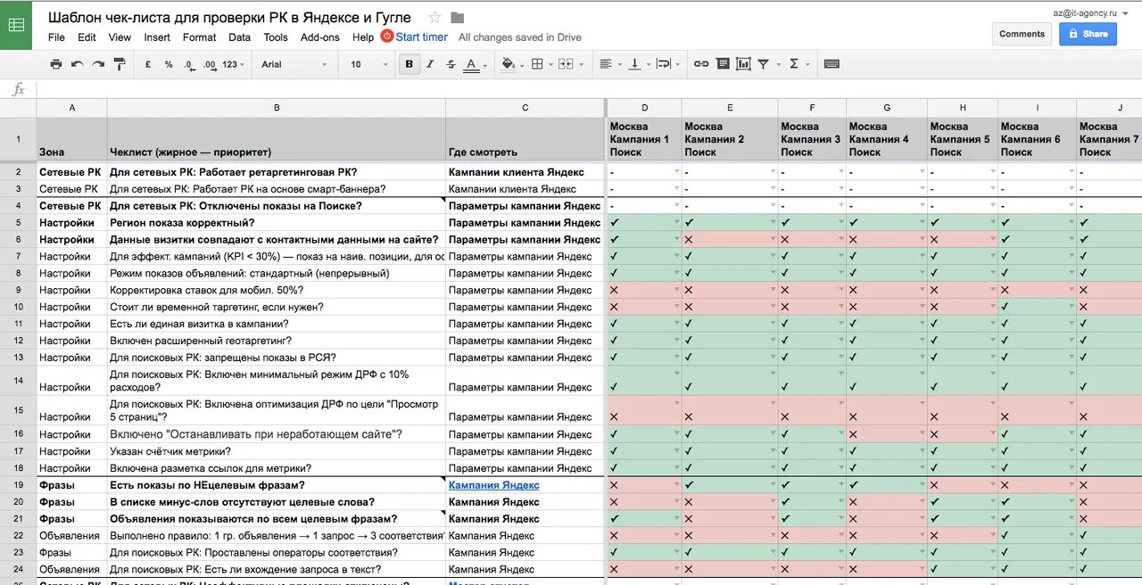Open text wrapping options
Image resolution: width=1142 pixels, height=585 pixels.
click(x=663, y=64)
